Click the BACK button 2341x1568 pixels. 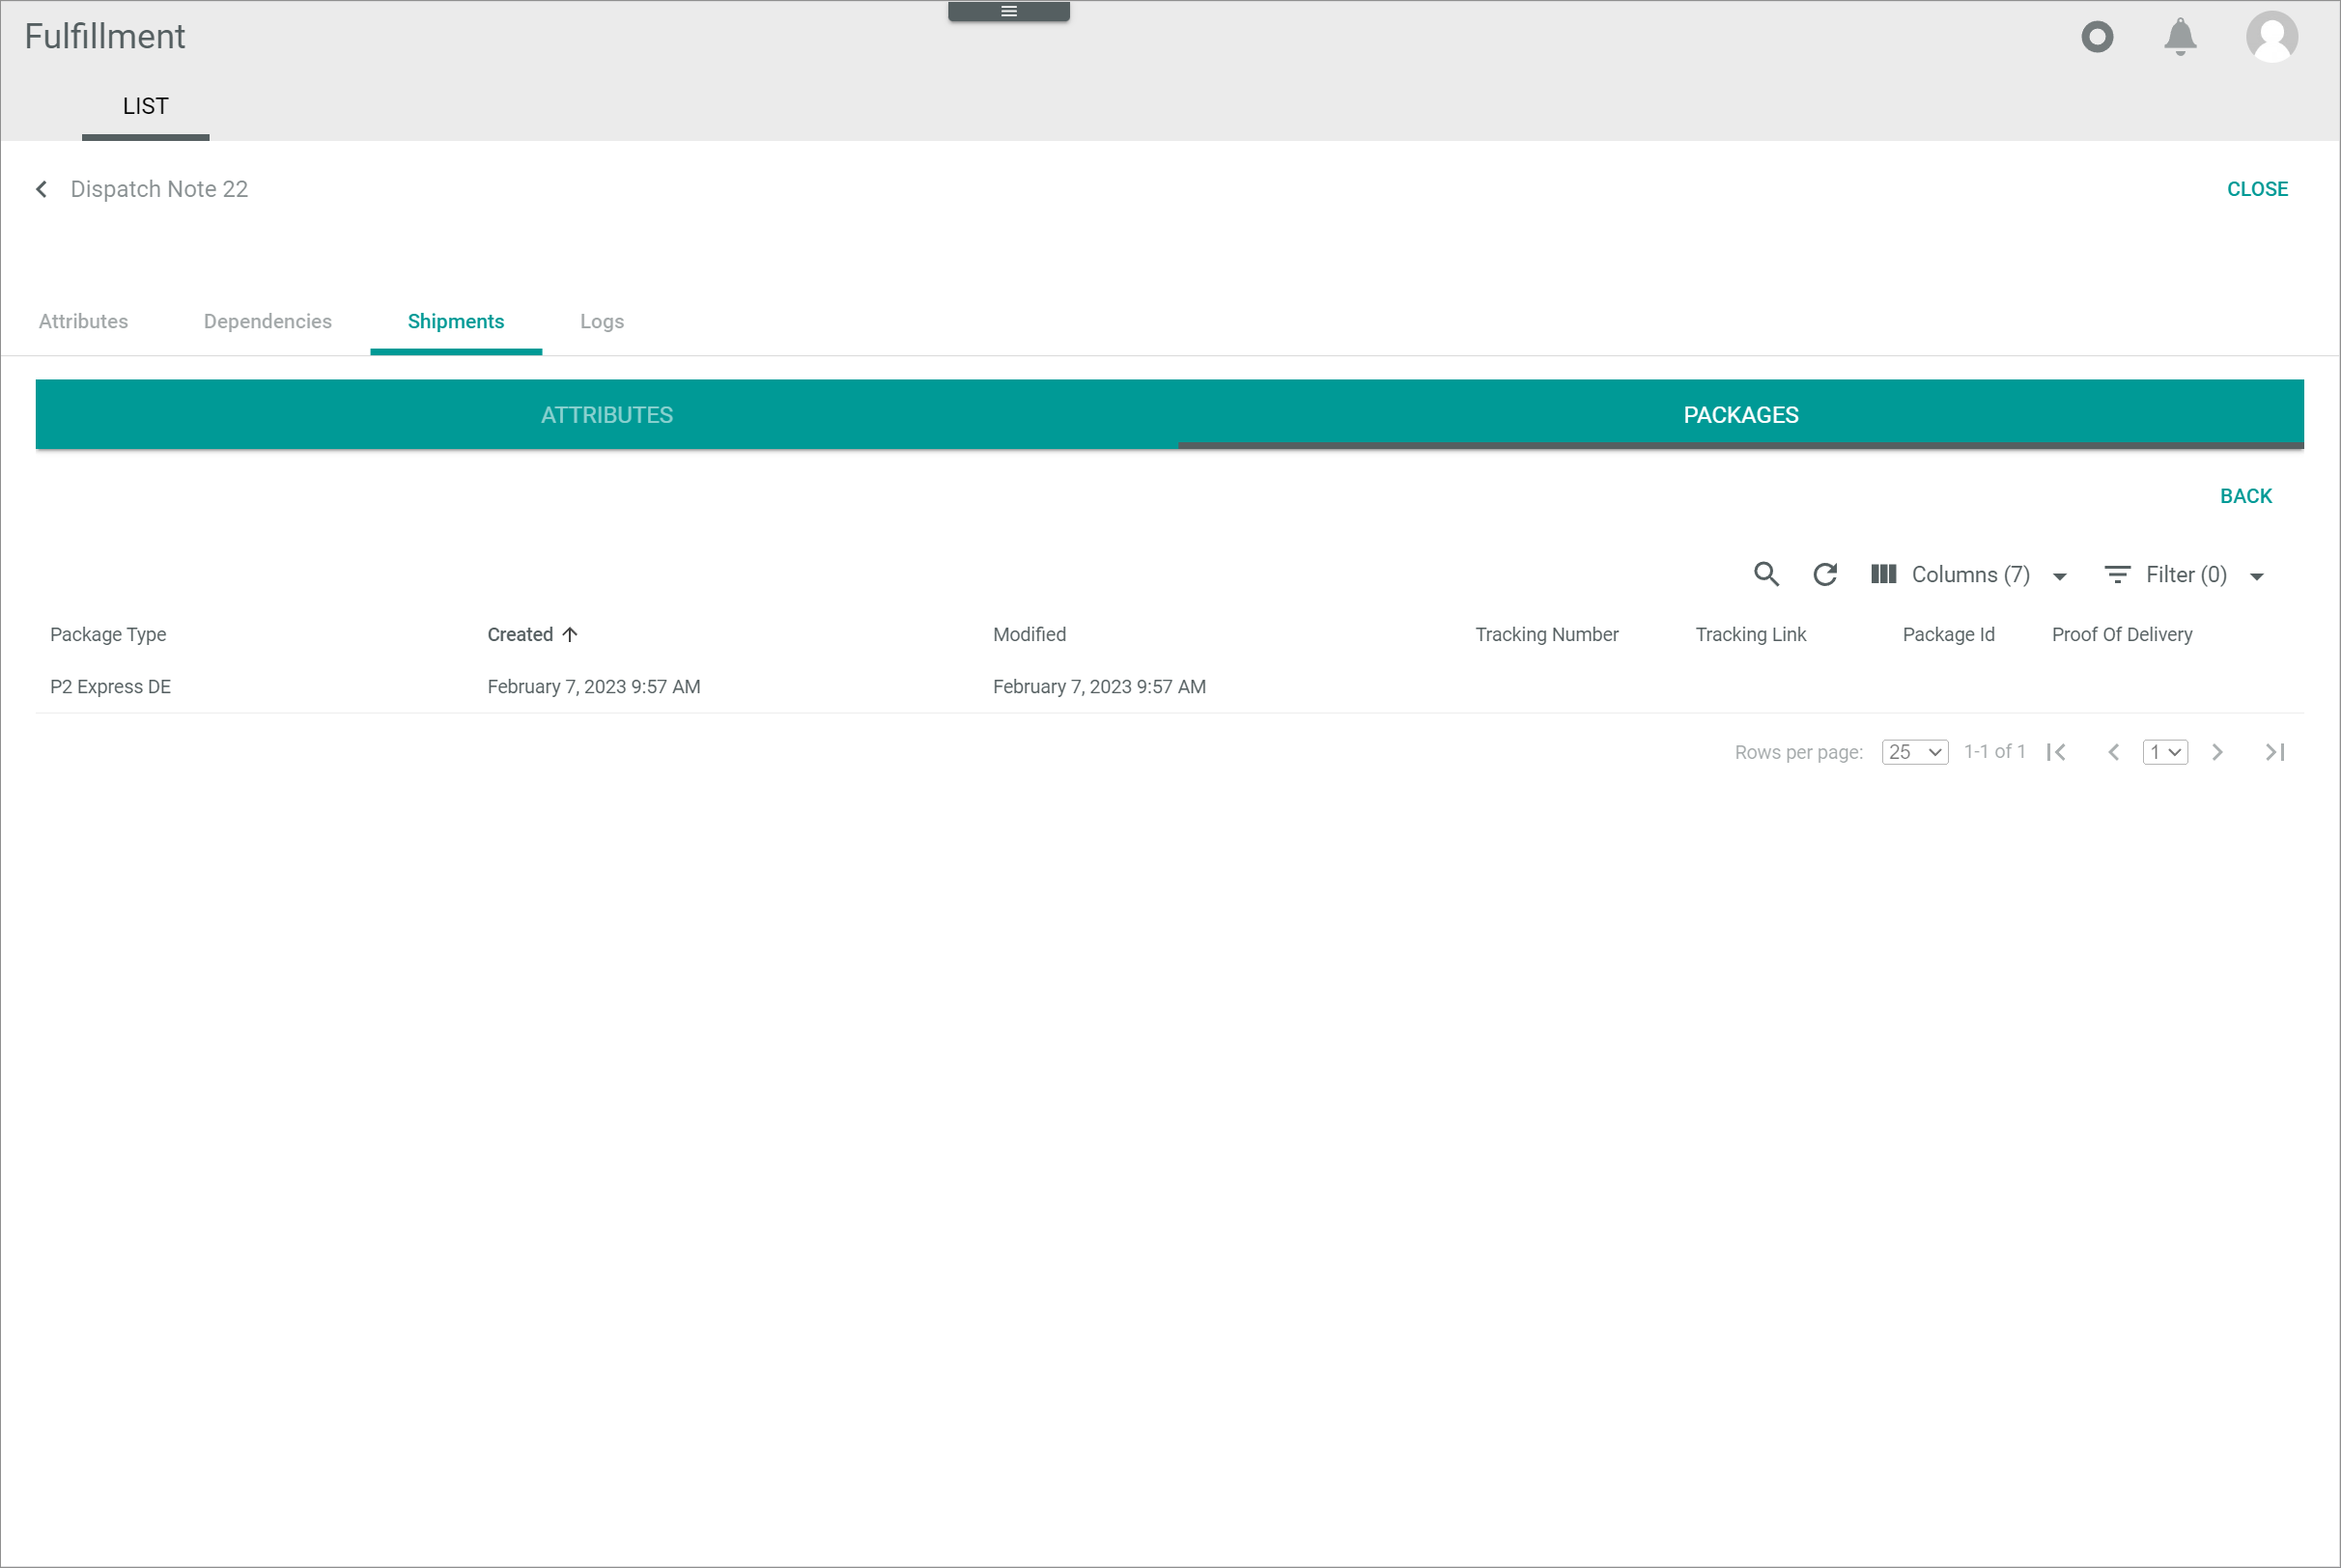[x=2245, y=496]
